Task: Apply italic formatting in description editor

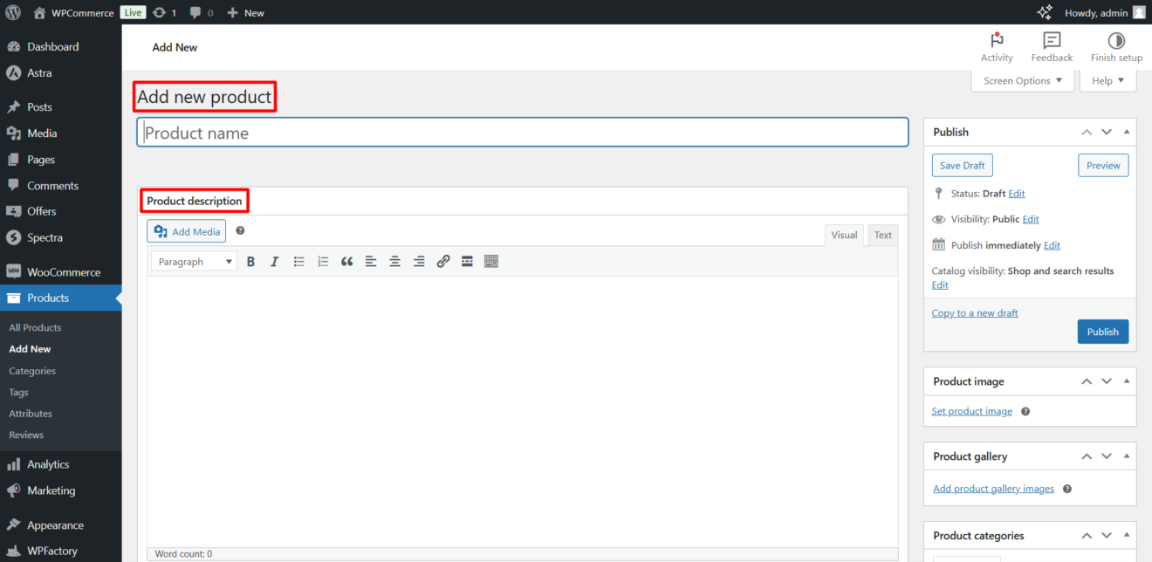Action: (x=274, y=261)
